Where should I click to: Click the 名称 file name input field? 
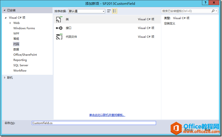(94, 123)
